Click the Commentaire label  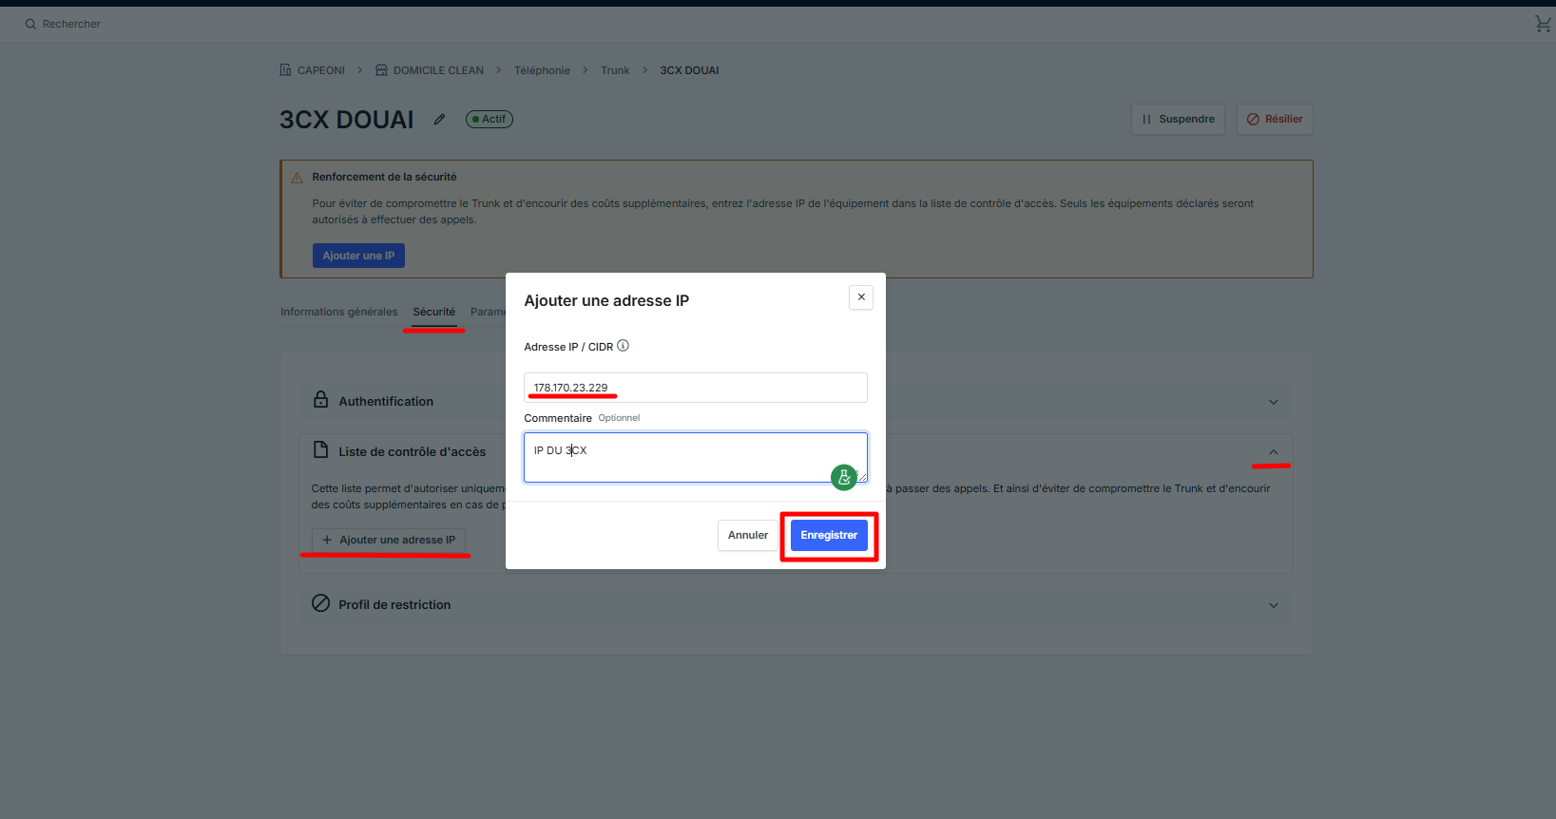tap(558, 418)
